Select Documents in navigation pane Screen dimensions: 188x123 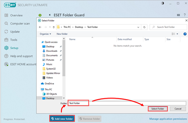click(x=52, y=55)
